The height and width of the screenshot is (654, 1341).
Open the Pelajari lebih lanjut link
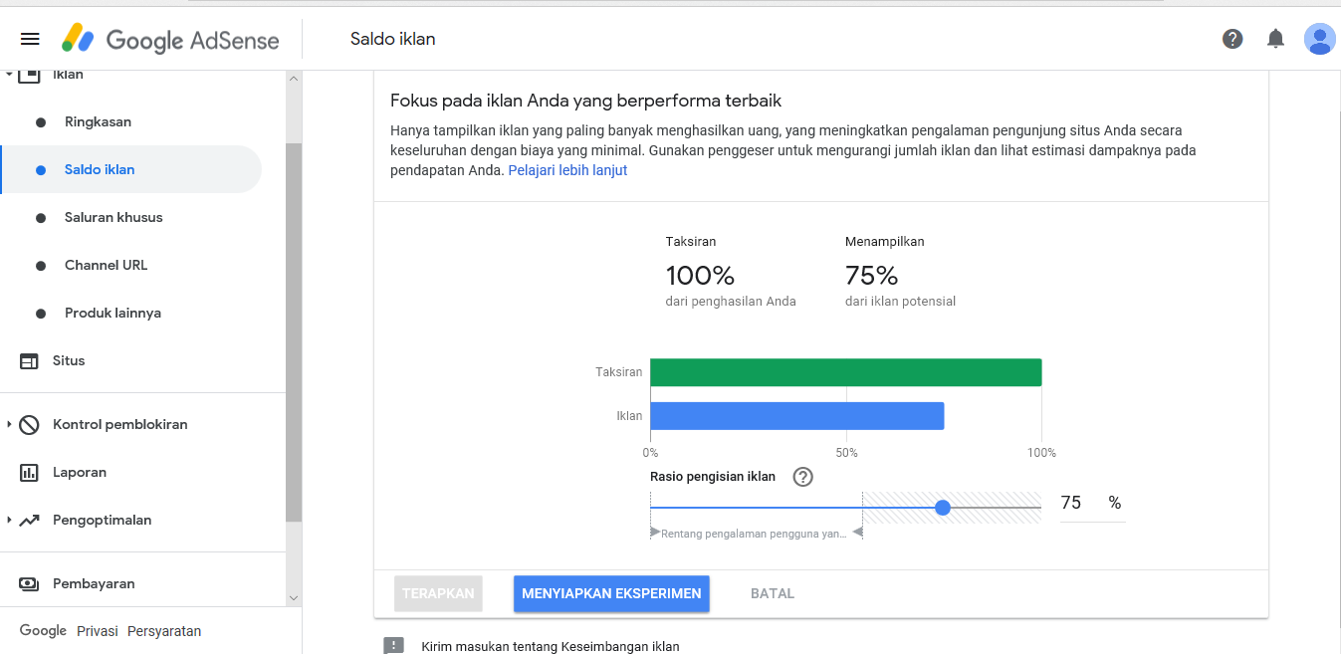[x=566, y=169]
